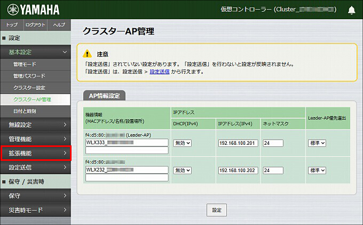The image size is (363, 225).
Task: Expand the 無線設定 menu
Action: (36, 125)
